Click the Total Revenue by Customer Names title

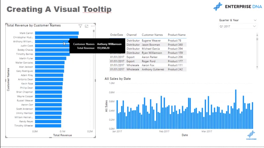point(34,25)
